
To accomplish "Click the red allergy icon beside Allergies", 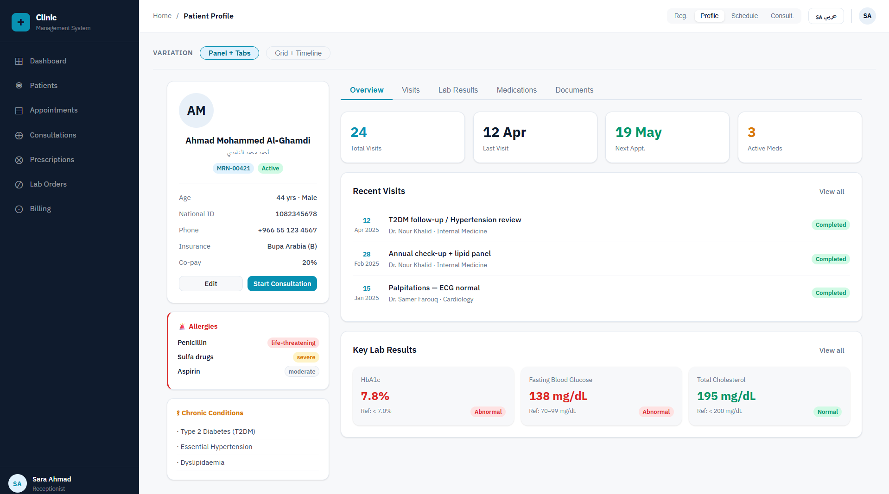I will pyautogui.click(x=182, y=326).
